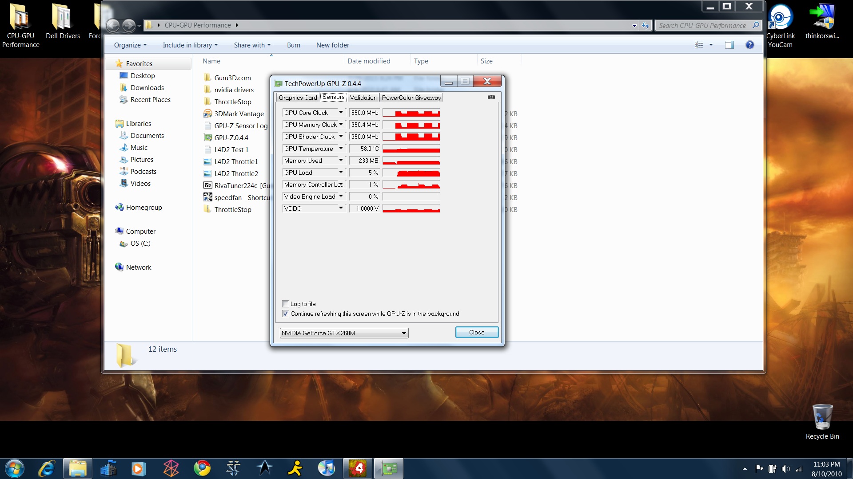This screenshot has height=479, width=853.
Task: Select Desktop under Favorites
Action: point(142,76)
